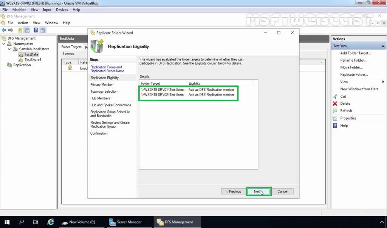
Task: Expand the View submenu arrow in Actions
Action: pos(383,82)
